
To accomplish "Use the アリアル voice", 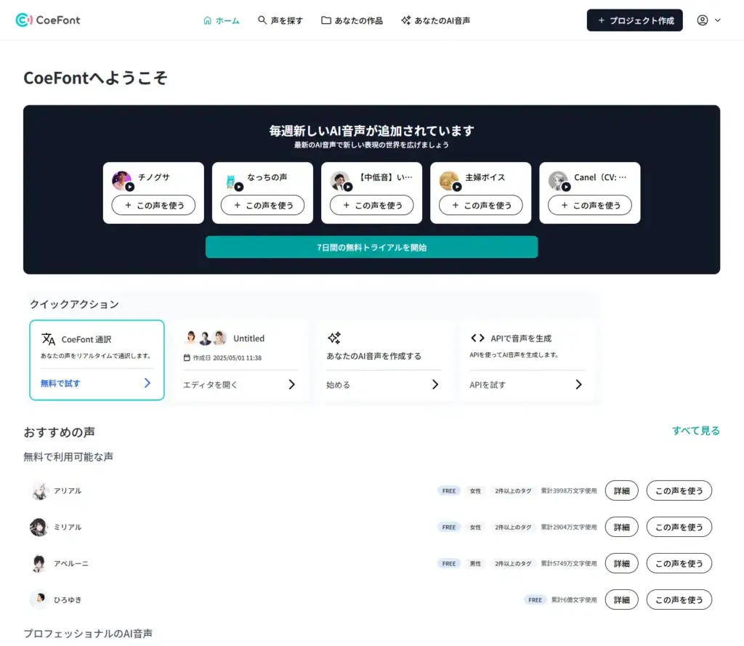I will tap(679, 490).
